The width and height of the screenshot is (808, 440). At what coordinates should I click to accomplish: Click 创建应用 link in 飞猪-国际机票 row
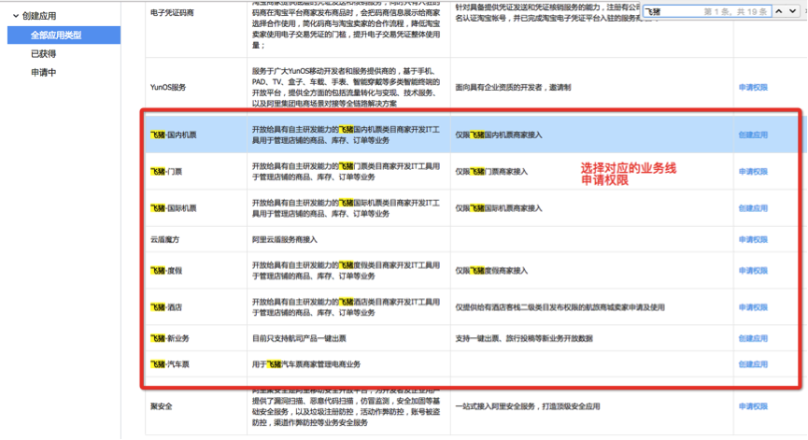(753, 208)
